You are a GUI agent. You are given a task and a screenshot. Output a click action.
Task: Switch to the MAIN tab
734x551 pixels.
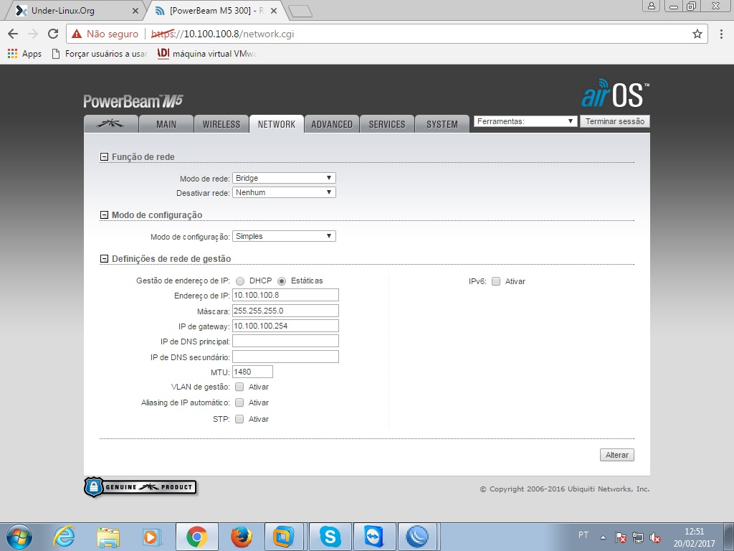click(166, 124)
